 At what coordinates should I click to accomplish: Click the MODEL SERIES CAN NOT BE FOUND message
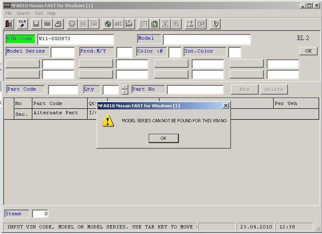174,121
